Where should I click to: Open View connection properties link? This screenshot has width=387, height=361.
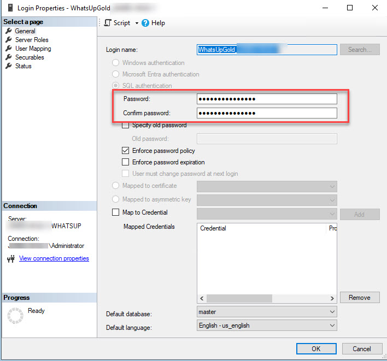click(54, 258)
